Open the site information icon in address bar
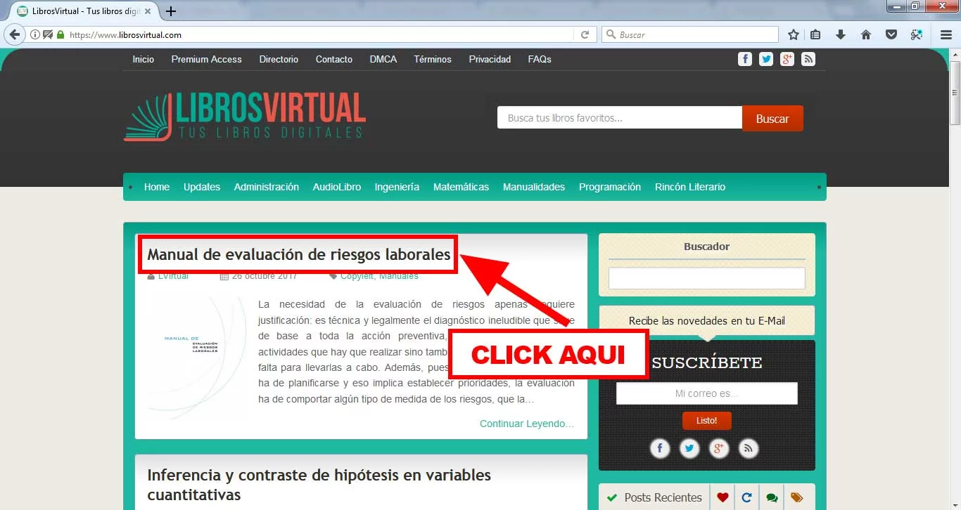 (35, 34)
